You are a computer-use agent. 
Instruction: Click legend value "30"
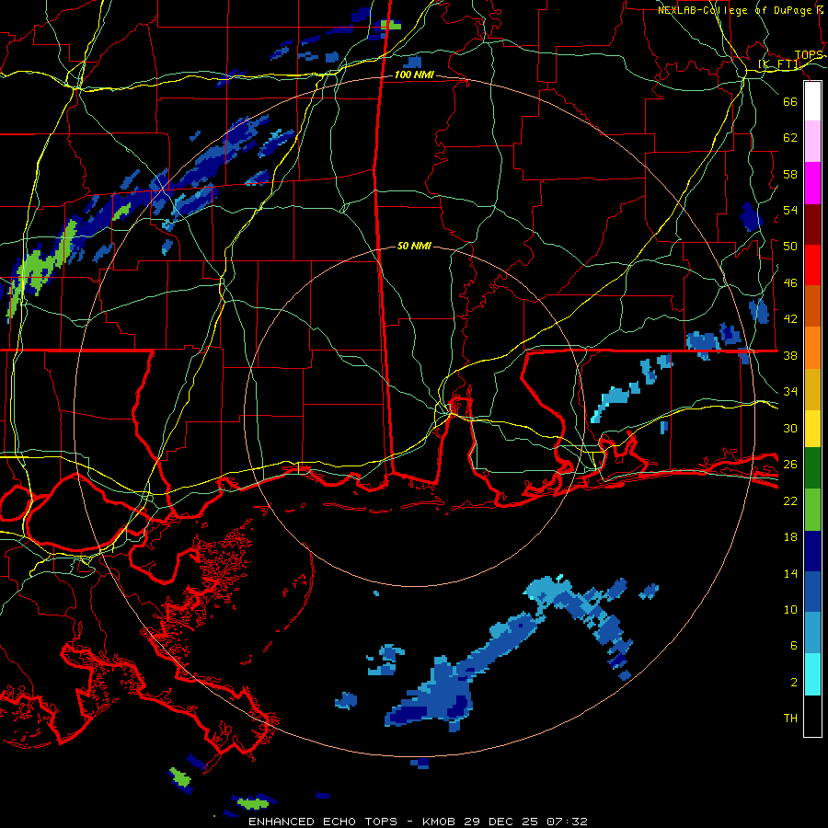pyautogui.click(x=790, y=428)
